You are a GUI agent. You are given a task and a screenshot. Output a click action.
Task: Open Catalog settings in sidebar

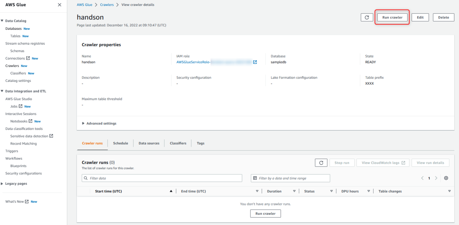pyautogui.click(x=18, y=81)
